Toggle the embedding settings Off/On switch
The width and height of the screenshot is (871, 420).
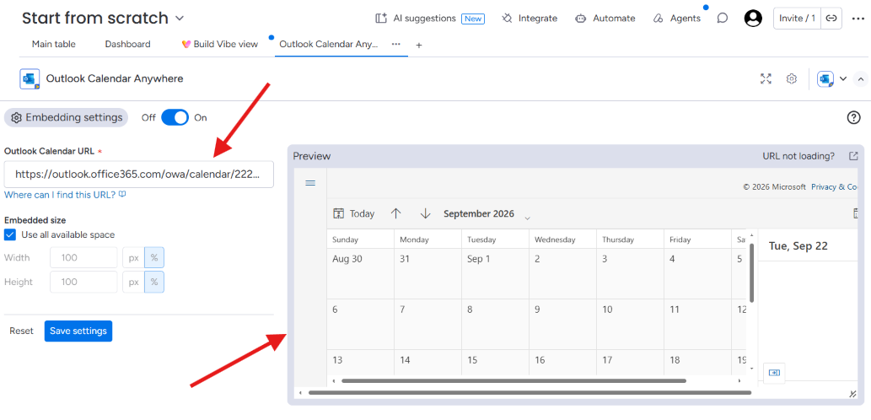(x=175, y=118)
